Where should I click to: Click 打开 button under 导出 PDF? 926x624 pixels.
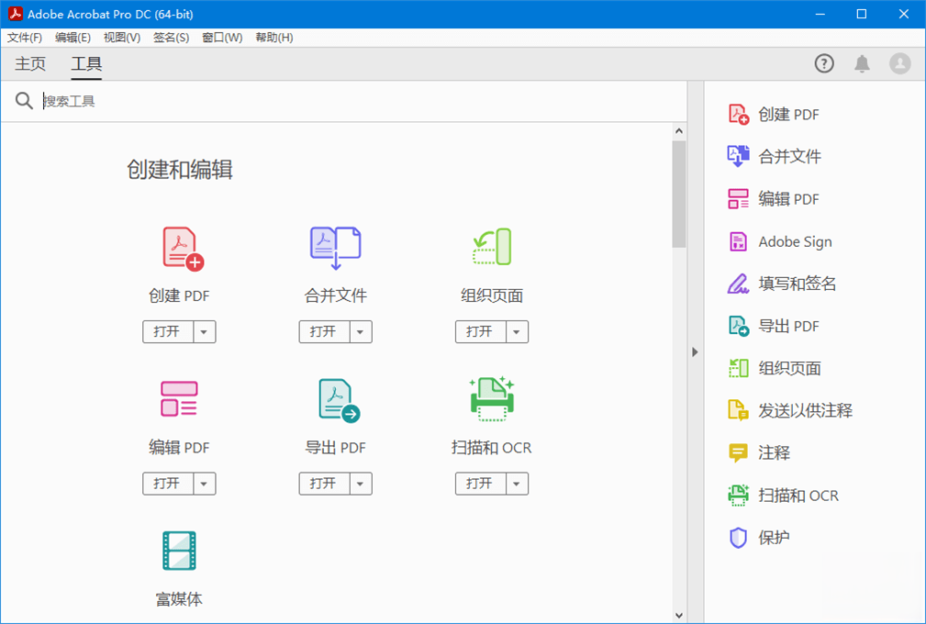coord(324,484)
